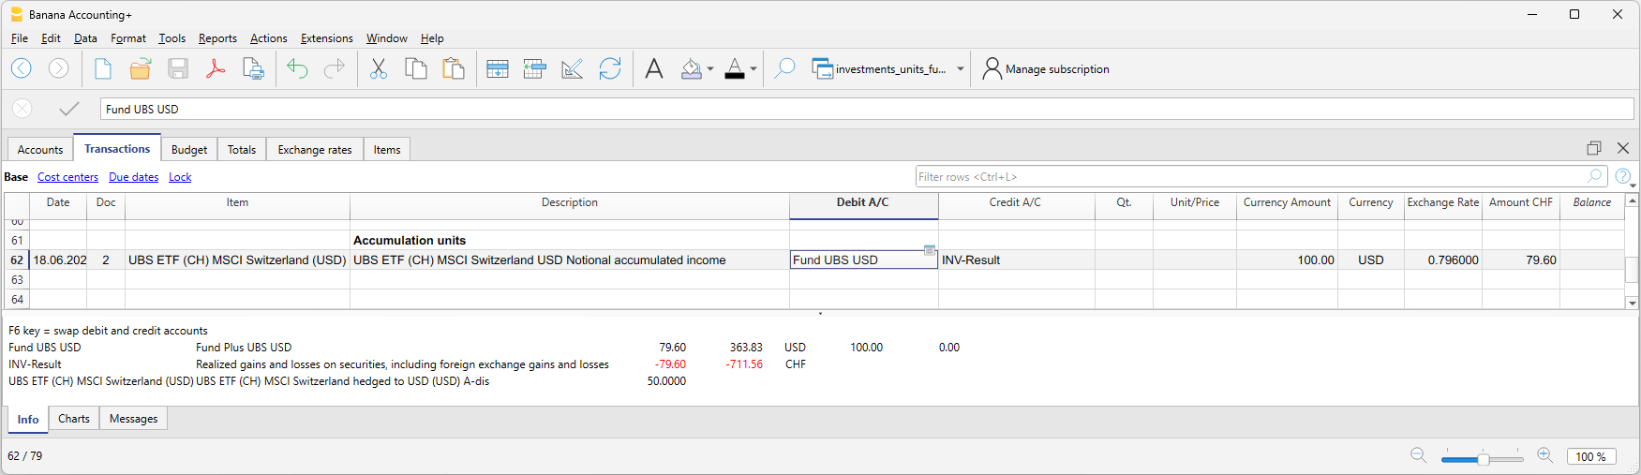Open the Edit menu
This screenshot has height=475, width=1641.
pyautogui.click(x=51, y=38)
